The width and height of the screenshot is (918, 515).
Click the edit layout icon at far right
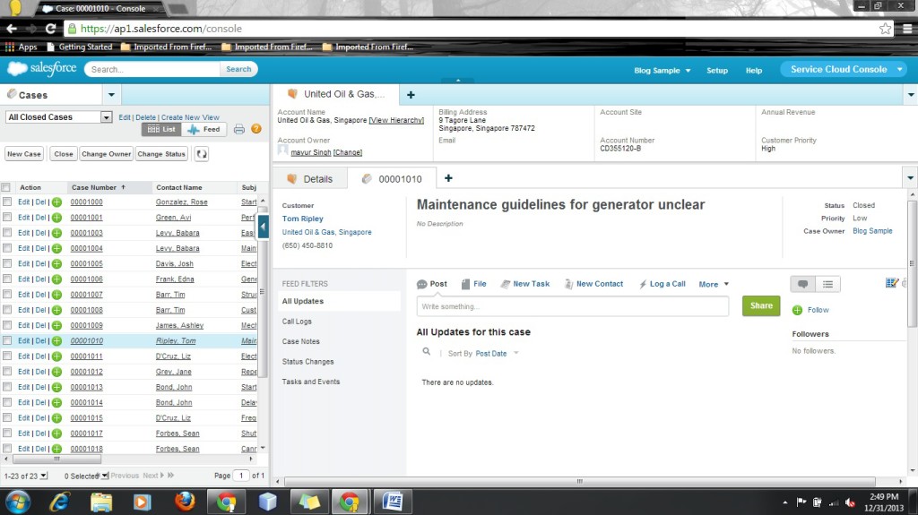click(x=891, y=283)
